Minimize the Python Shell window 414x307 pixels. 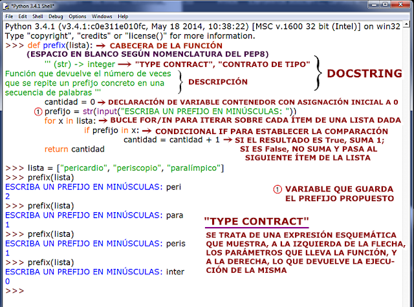click(x=374, y=5)
